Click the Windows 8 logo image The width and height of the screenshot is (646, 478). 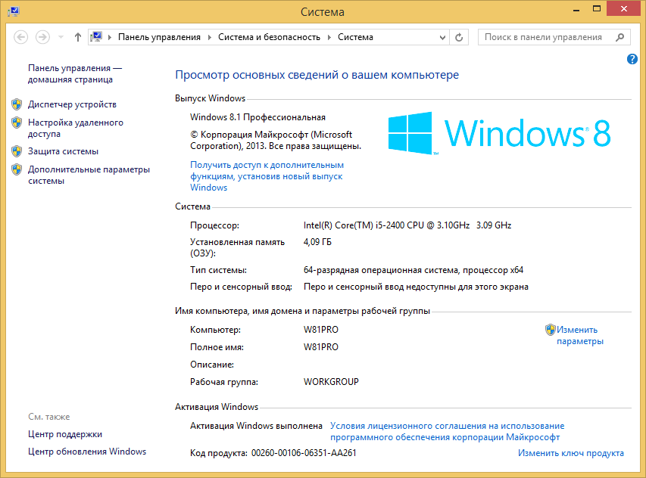pyautogui.click(x=499, y=133)
